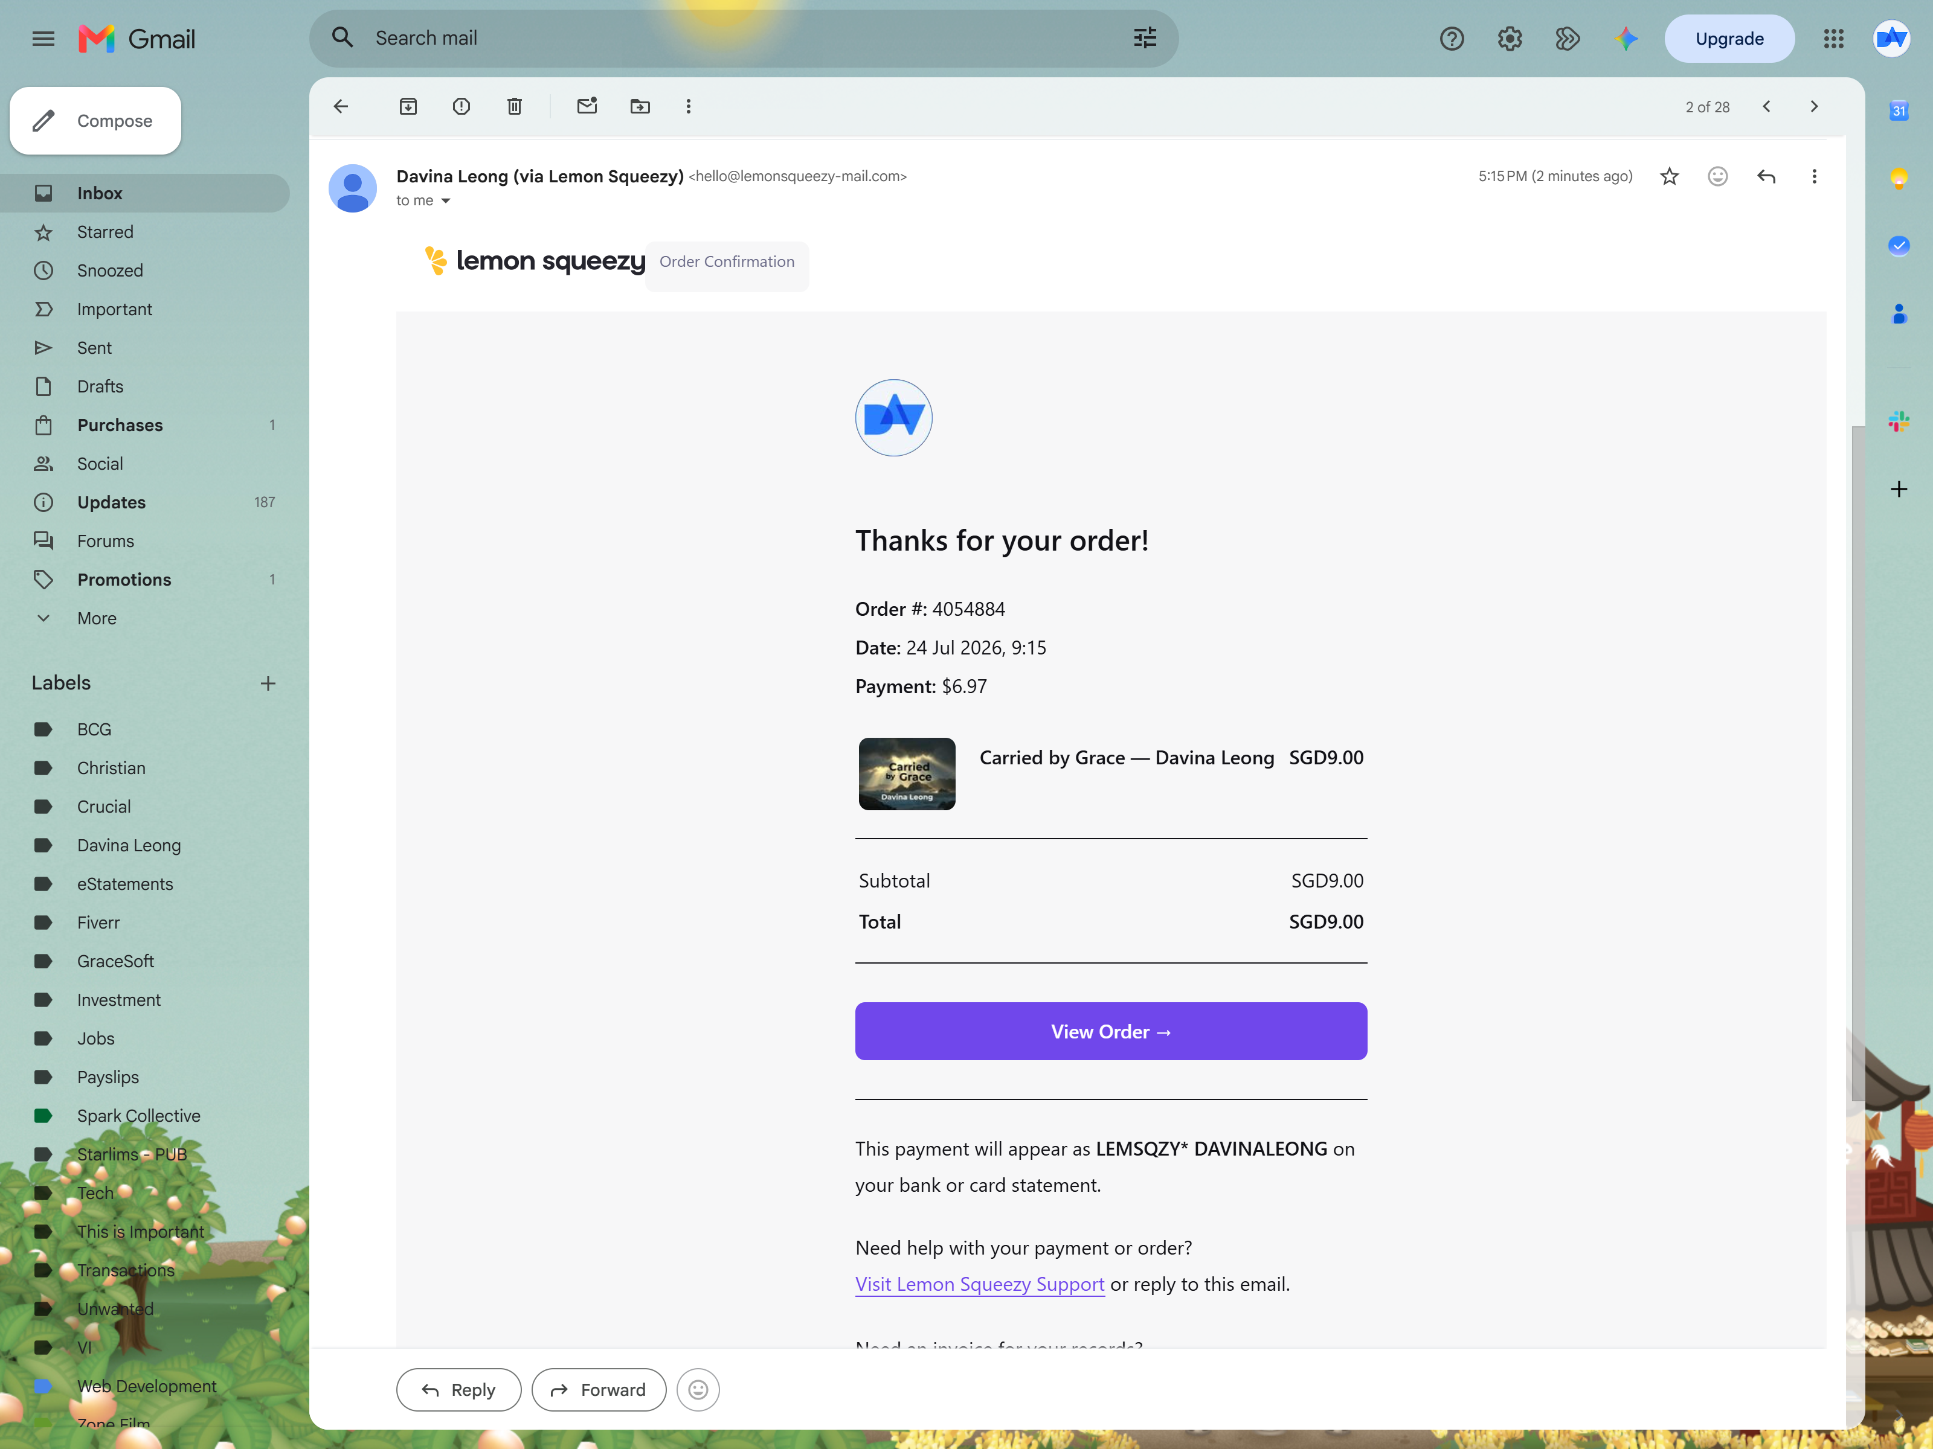Screen dimensions: 1933x1449
Task: Open message More options three dots
Action: click(x=1814, y=176)
